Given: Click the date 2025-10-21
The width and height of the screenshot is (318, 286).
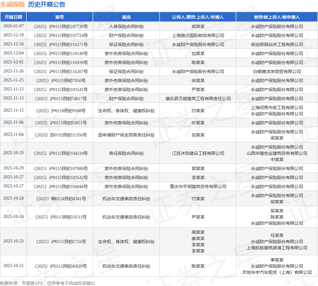Looking at the screenshot, I should coord(13,266).
